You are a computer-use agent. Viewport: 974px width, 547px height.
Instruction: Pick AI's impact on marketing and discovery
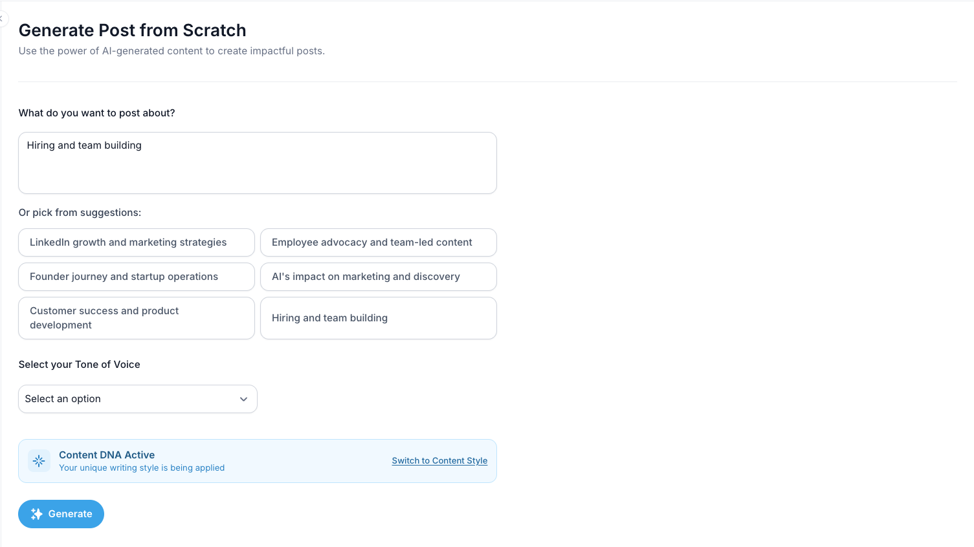point(379,277)
